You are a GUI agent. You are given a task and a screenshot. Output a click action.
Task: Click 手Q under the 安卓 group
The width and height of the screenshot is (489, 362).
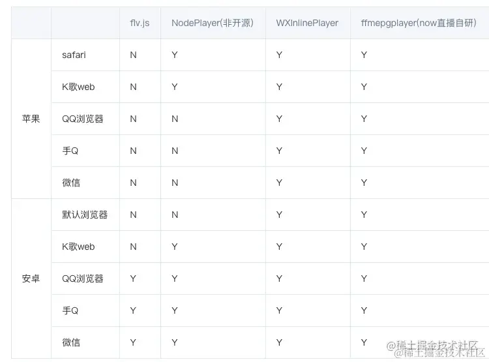70,310
